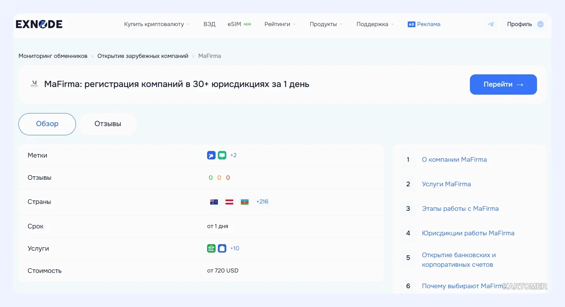Image resolution: width=565 pixels, height=307 pixels.
Task: Click the blue tag icon in Метки row
Action: pos(211,155)
